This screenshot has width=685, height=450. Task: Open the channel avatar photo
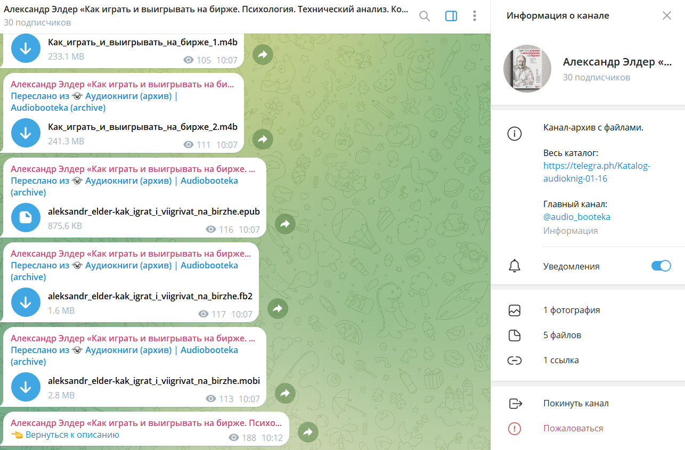pyautogui.click(x=527, y=69)
